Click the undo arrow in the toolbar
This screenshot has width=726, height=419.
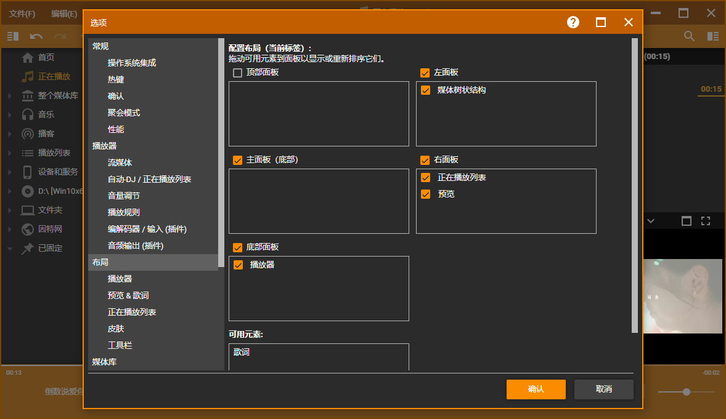click(x=36, y=36)
